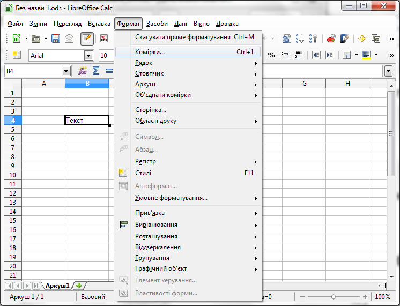
Task: Click the Open document folder icon
Action: pos(36,39)
